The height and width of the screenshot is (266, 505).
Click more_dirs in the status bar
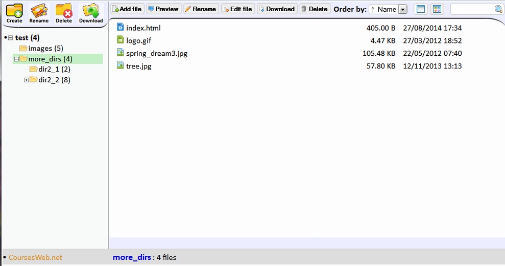(x=132, y=258)
